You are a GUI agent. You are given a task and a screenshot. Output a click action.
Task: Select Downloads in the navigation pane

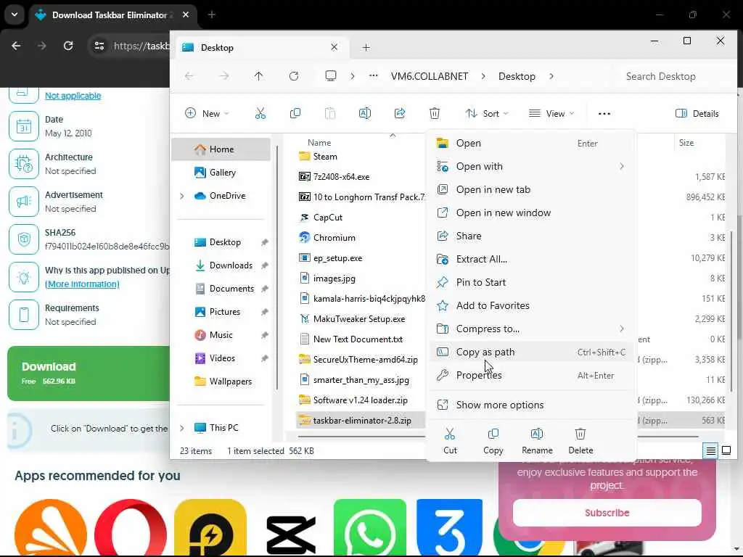coord(231,265)
